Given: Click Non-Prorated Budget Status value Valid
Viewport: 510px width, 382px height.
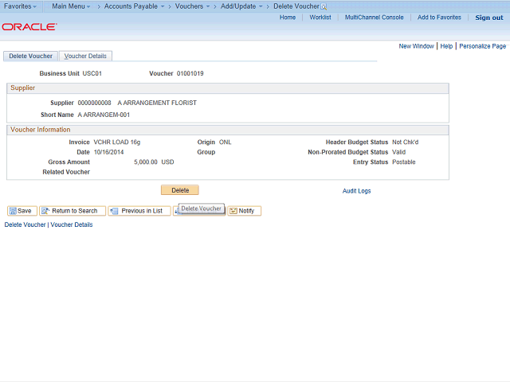Looking at the screenshot, I should (x=398, y=152).
